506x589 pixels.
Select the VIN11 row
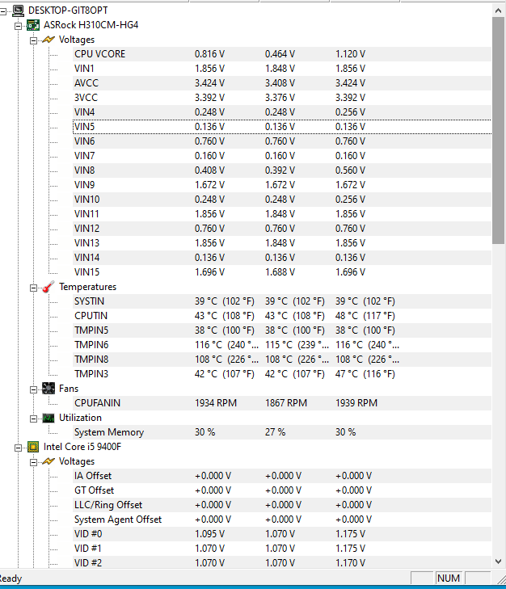[x=282, y=214]
